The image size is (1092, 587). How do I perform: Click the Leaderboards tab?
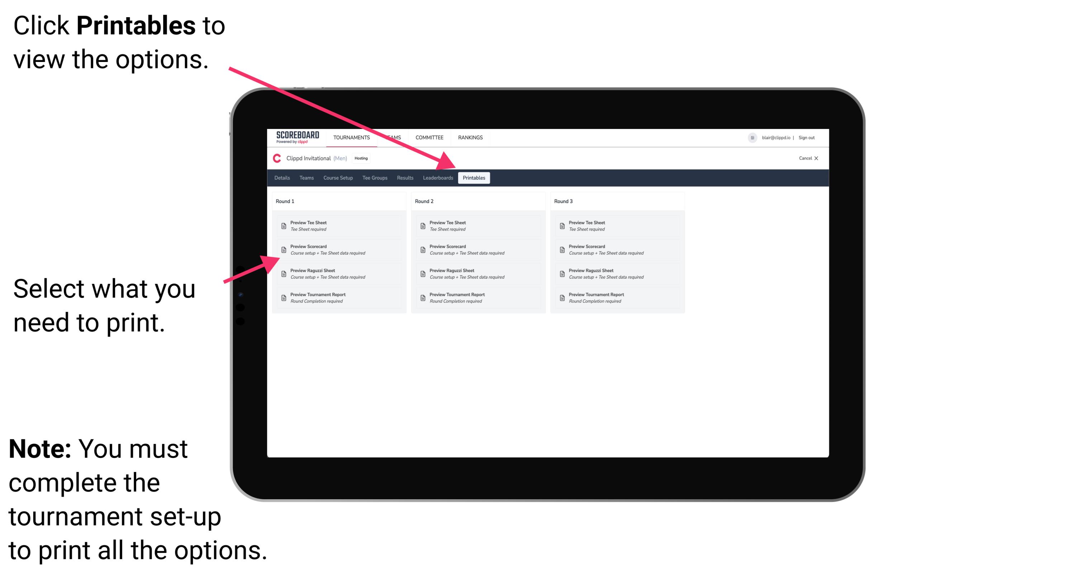tap(438, 177)
